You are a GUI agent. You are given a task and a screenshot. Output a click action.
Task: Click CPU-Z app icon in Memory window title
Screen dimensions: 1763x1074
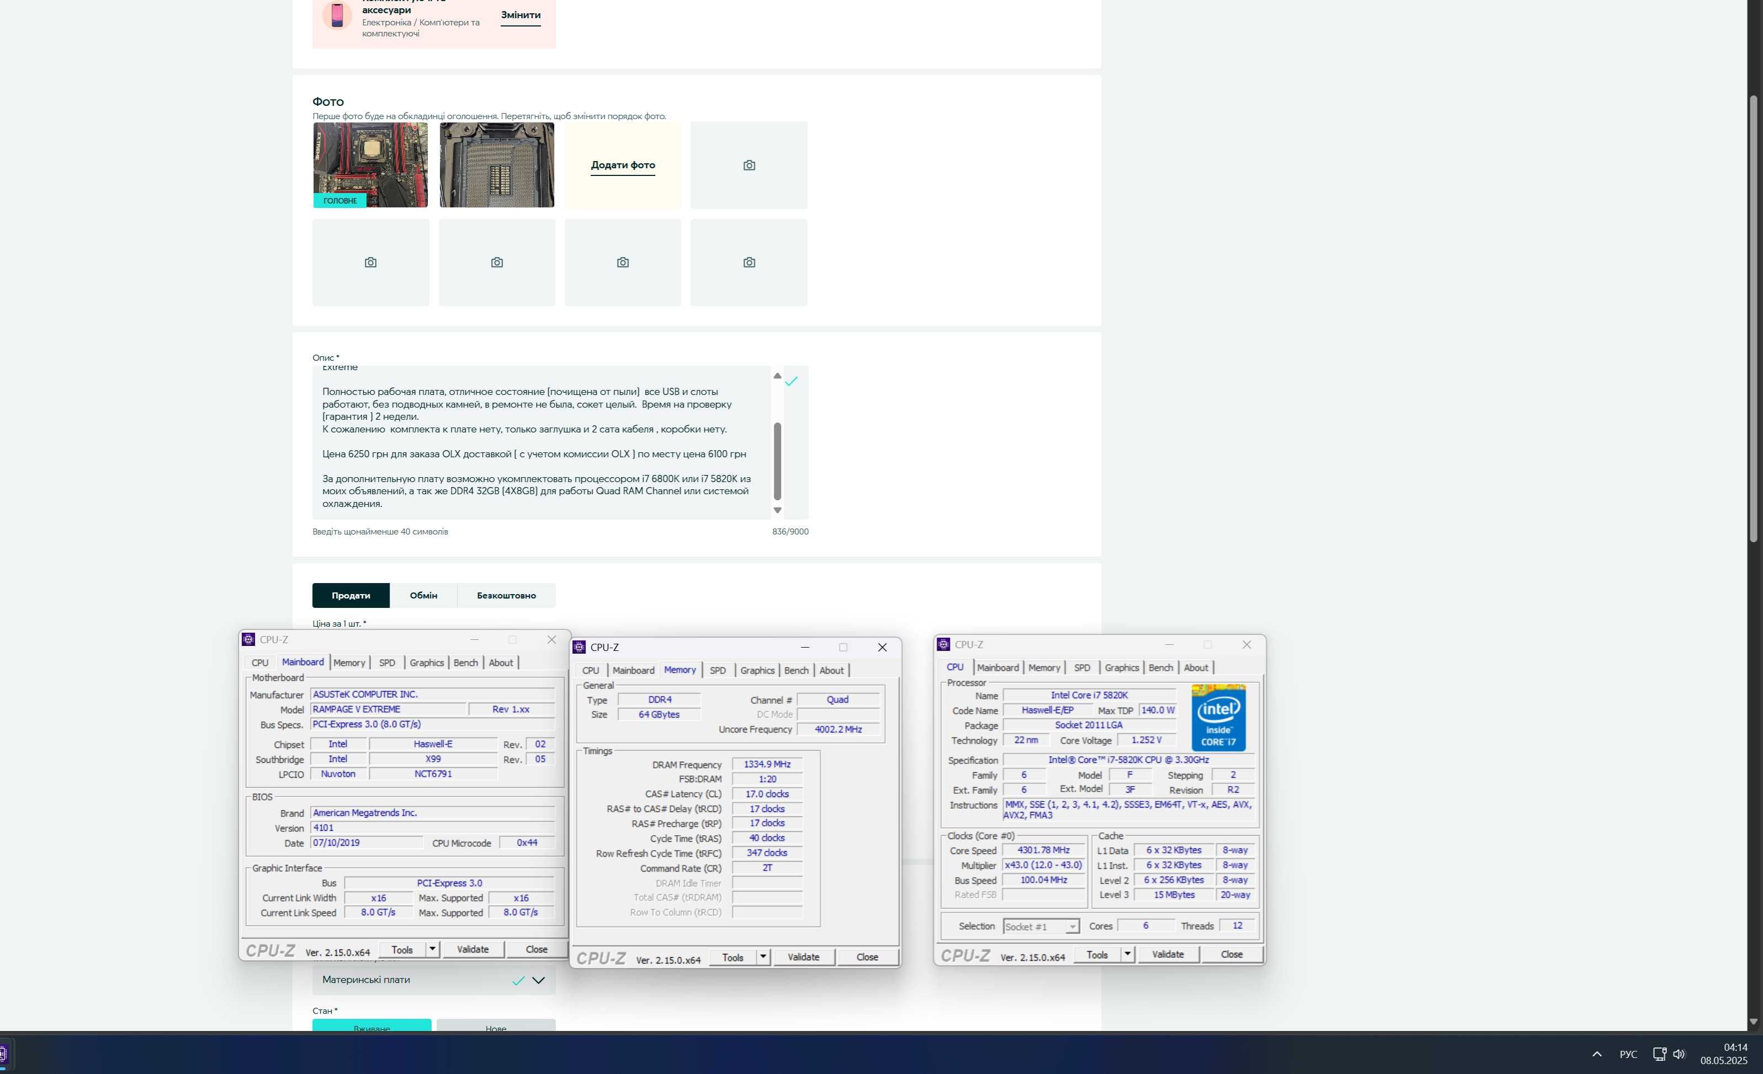(x=579, y=647)
